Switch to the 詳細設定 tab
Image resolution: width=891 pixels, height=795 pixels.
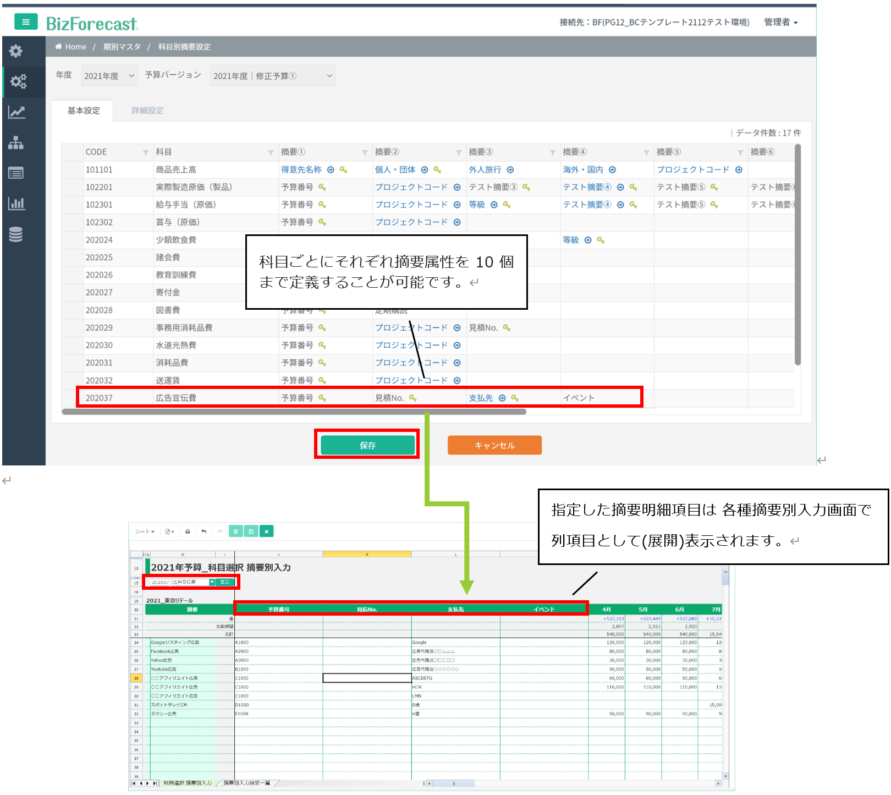(x=147, y=111)
